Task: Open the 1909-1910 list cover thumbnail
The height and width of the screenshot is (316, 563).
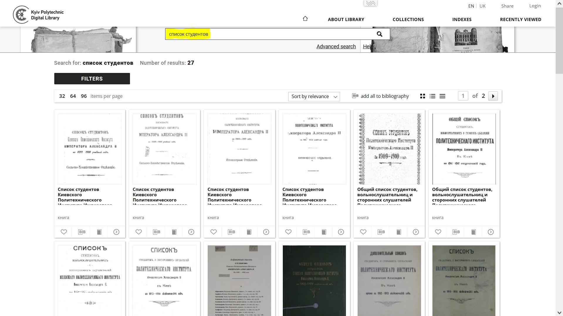Action: coord(389,149)
